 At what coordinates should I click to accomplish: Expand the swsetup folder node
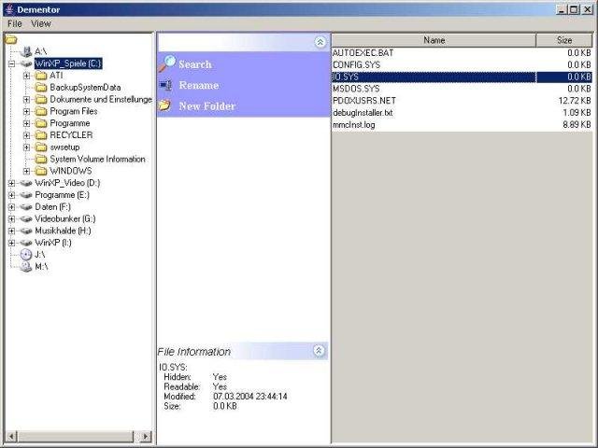pos(26,147)
